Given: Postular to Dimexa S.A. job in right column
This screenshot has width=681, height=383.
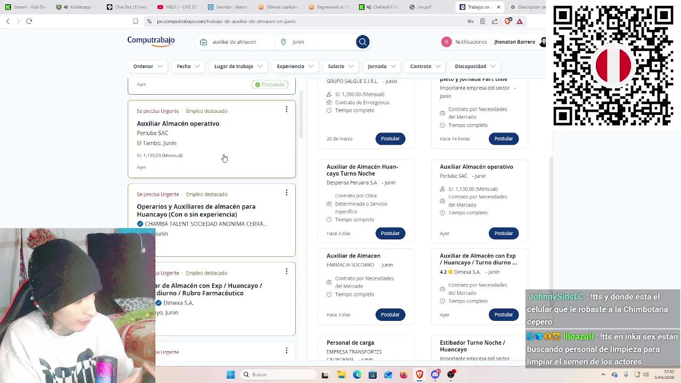Looking at the screenshot, I should point(503,314).
